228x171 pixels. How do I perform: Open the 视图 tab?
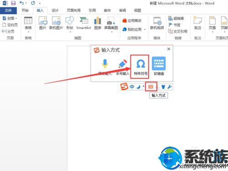click(138, 10)
